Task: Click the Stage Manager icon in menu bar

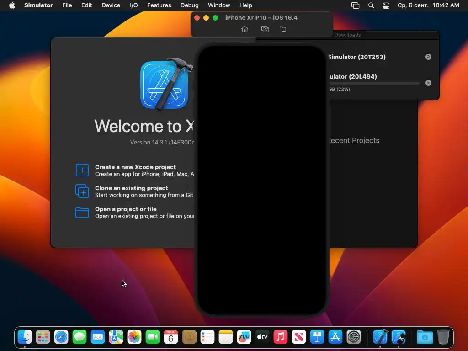Action: coord(356,5)
